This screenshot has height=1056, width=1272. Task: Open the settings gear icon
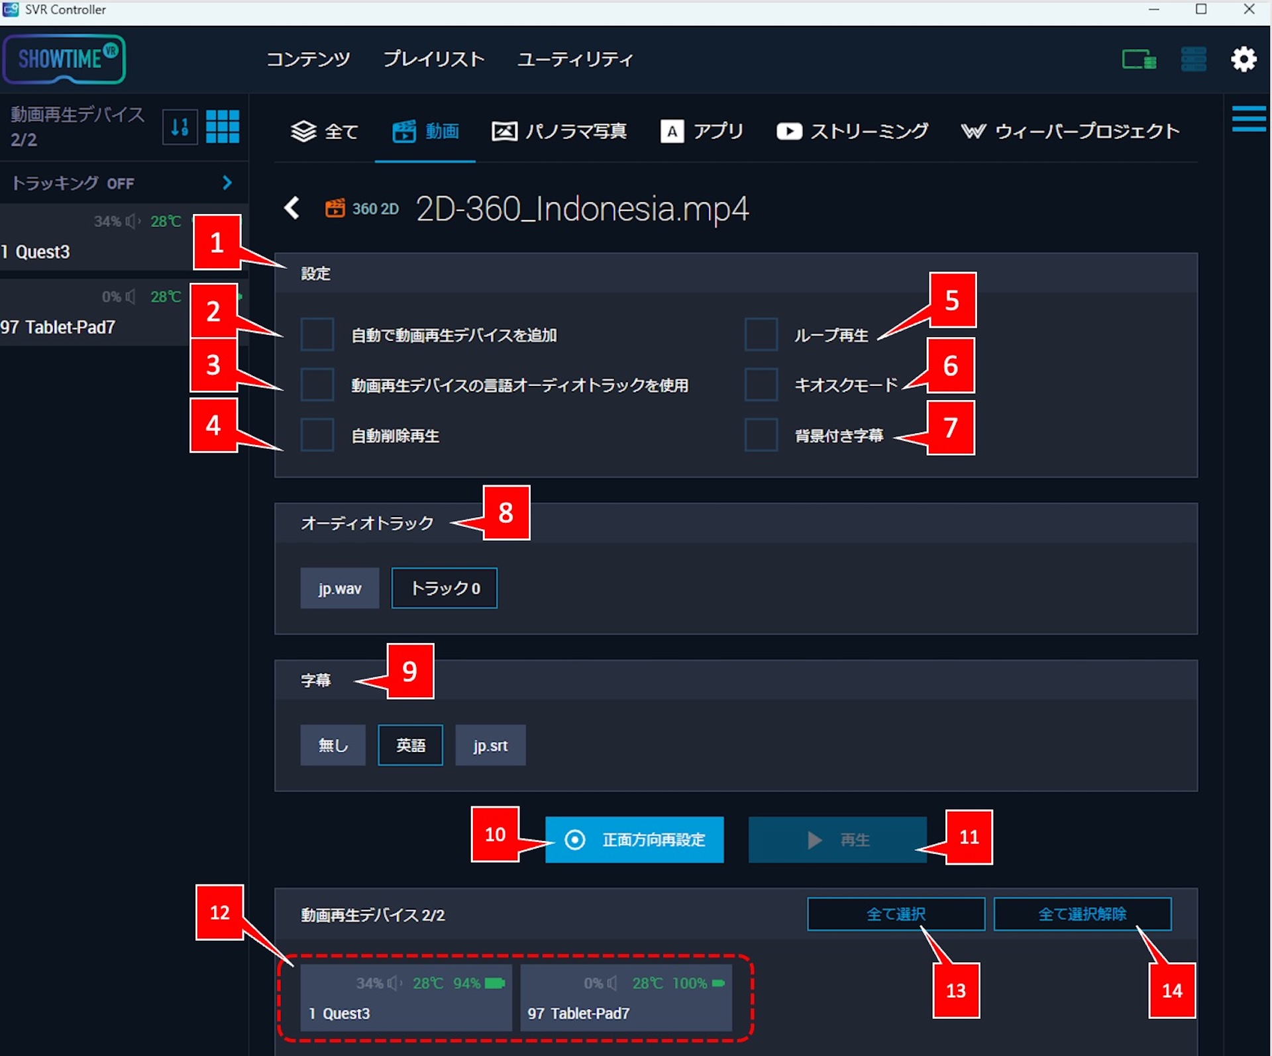[x=1244, y=60]
